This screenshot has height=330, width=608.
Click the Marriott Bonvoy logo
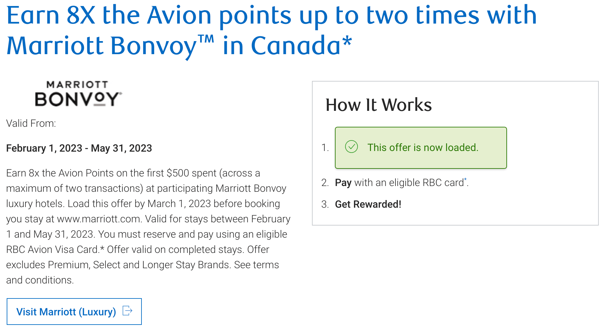(x=78, y=94)
